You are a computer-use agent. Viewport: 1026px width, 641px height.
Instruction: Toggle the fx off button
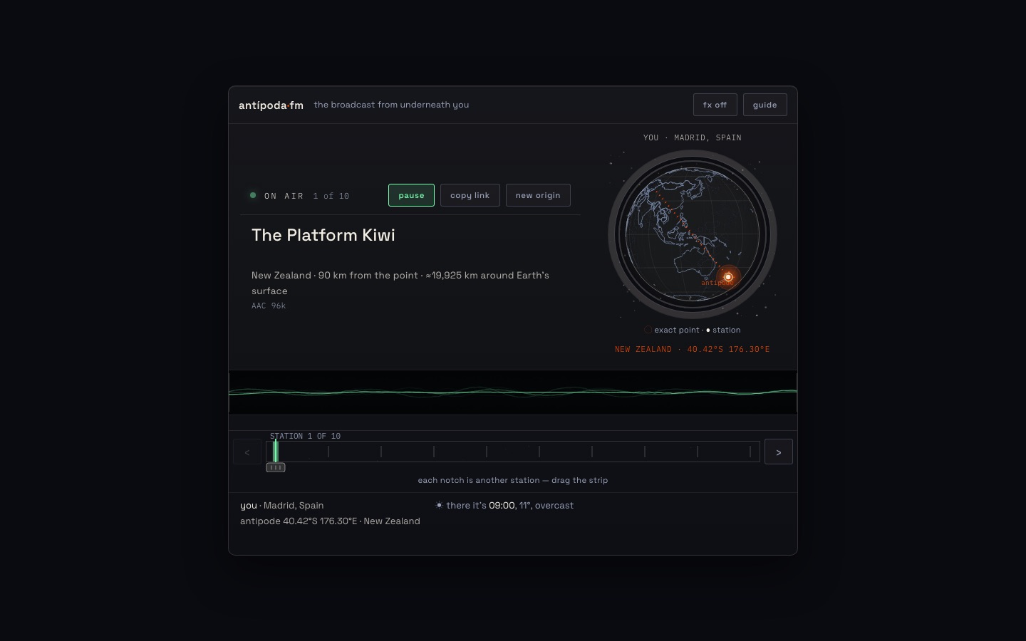pos(715,105)
